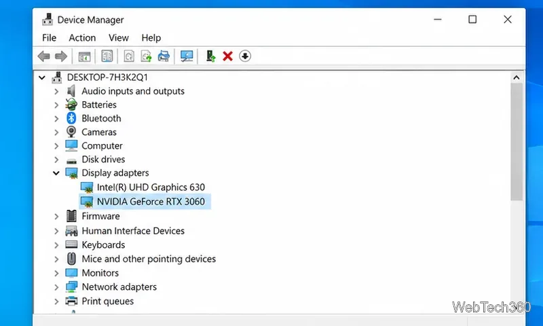
Task: Click the Device Manager title bar icon
Action: pos(48,20)
